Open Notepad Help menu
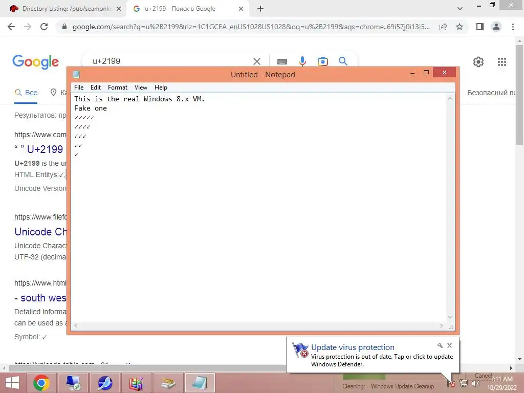The image size is (524, 393). pyautogui.click(x=161, y=88)
